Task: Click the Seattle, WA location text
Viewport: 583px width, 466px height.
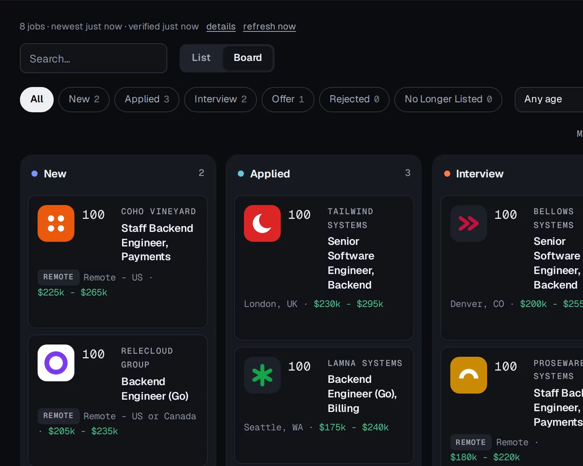Action: coord(273,427)
